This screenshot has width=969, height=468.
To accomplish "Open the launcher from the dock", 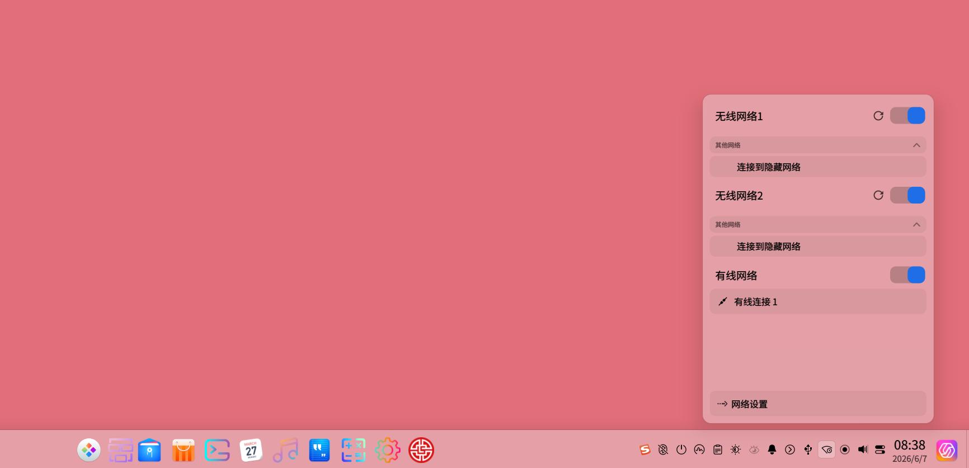I will coord(89,450).
